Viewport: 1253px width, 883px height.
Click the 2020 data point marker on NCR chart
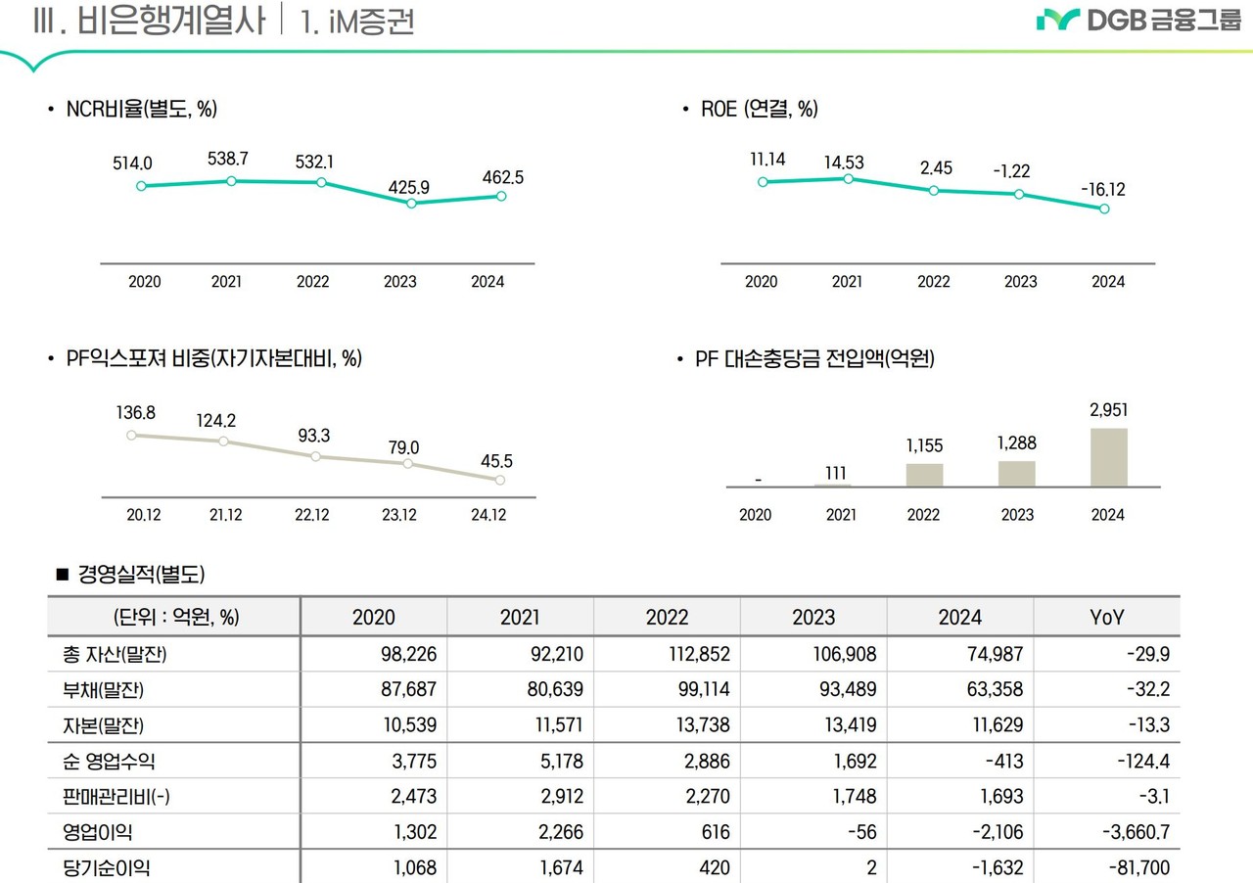click(x=142, y=186)
